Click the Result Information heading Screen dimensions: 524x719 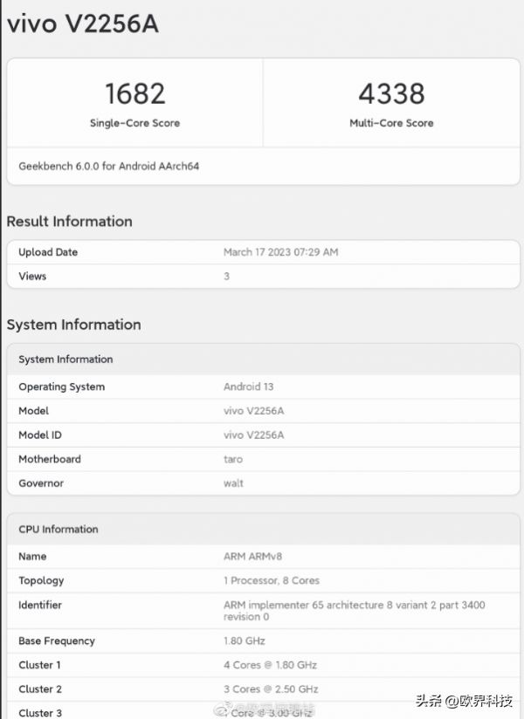click(70, 222)
